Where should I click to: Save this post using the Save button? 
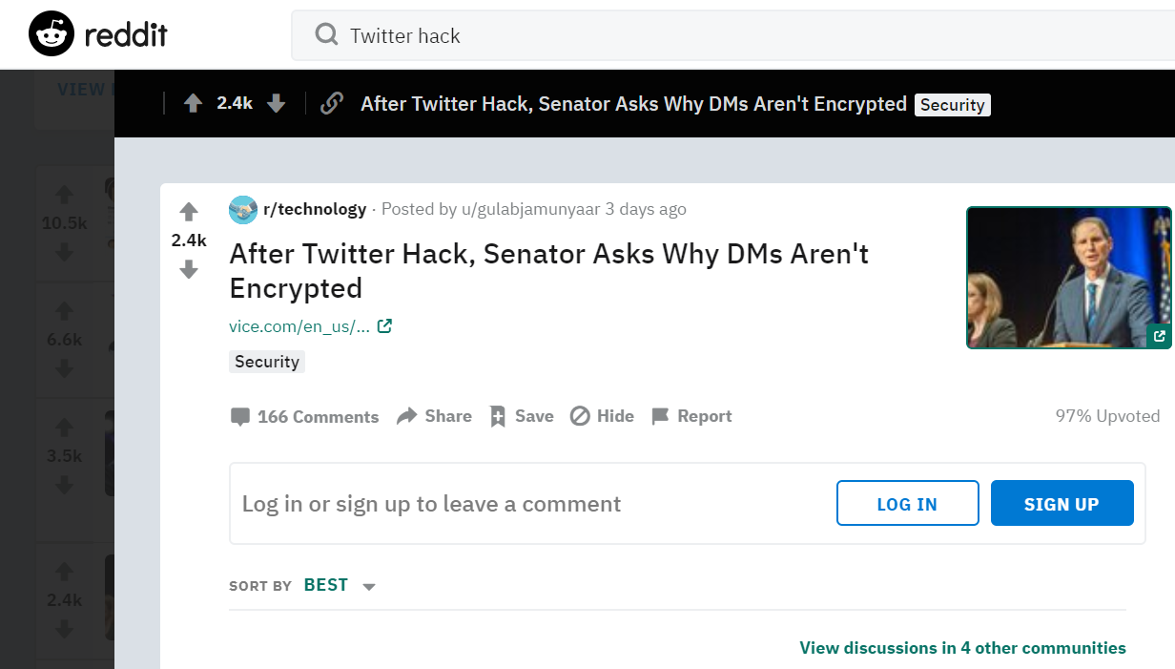point(522,416)
